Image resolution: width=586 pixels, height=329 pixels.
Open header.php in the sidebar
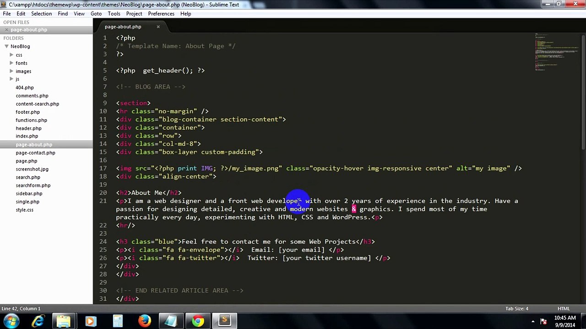pyautogui.click(x=29, y=128)
